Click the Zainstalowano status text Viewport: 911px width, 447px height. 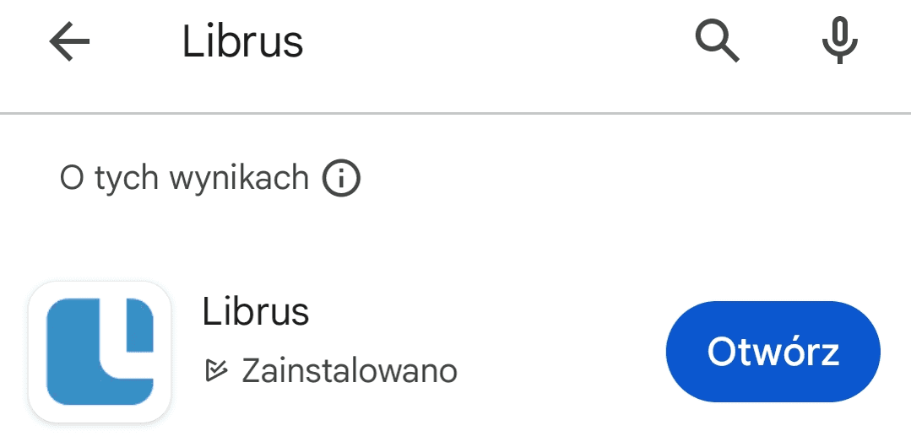[x=349, y=370]
